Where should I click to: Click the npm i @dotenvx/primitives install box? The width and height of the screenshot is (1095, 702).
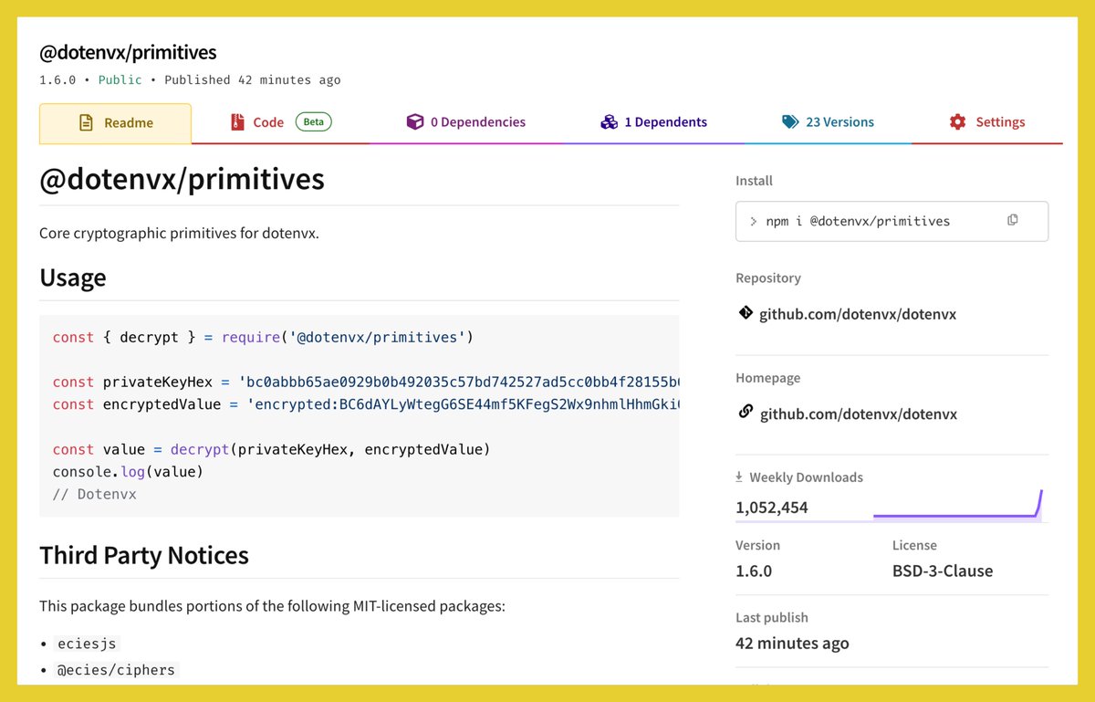tap(892, 221)
